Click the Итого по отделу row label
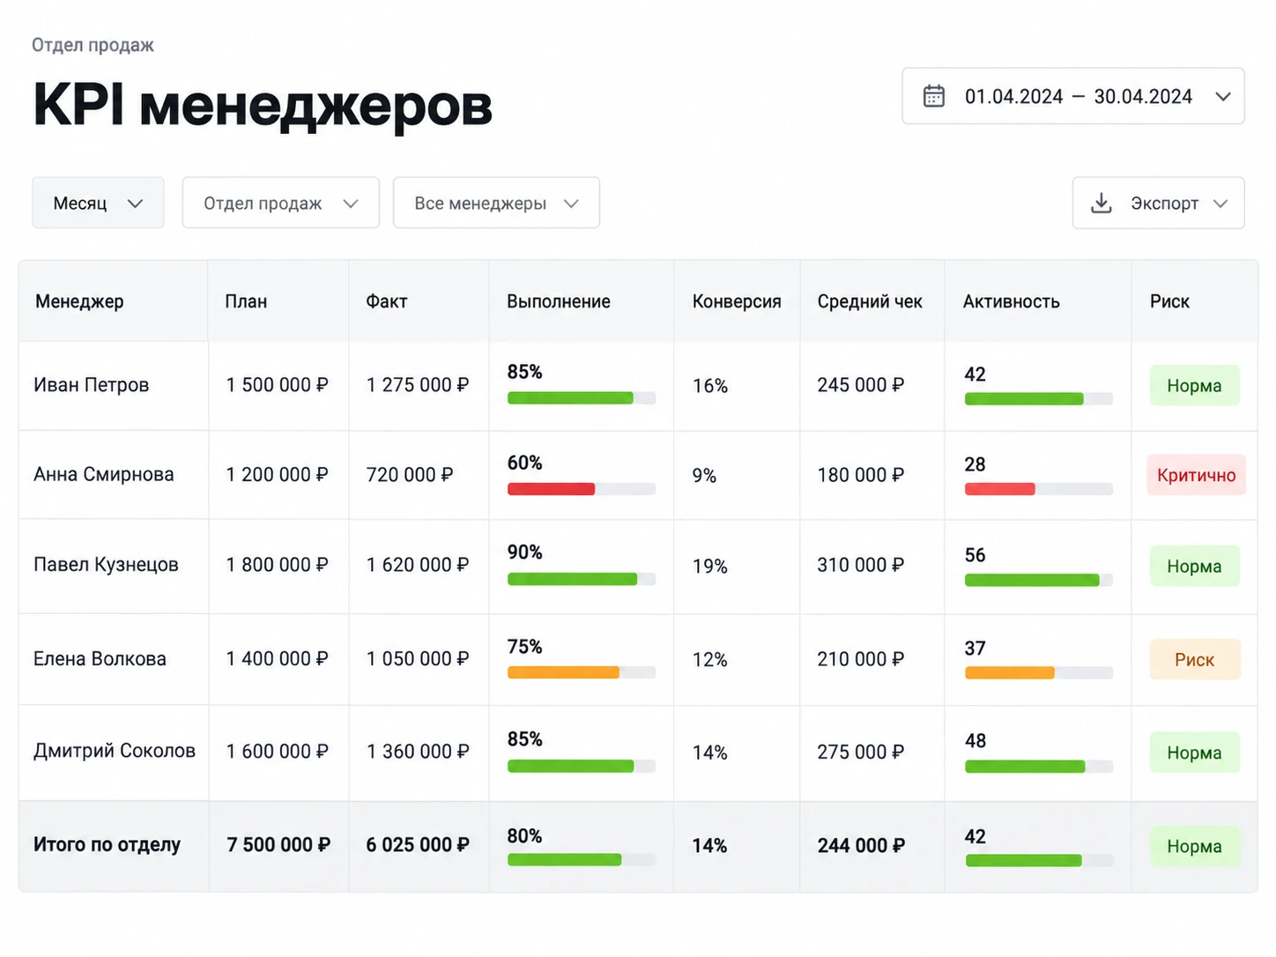Screen dimensions: 1276x957 tap(107, 844)
